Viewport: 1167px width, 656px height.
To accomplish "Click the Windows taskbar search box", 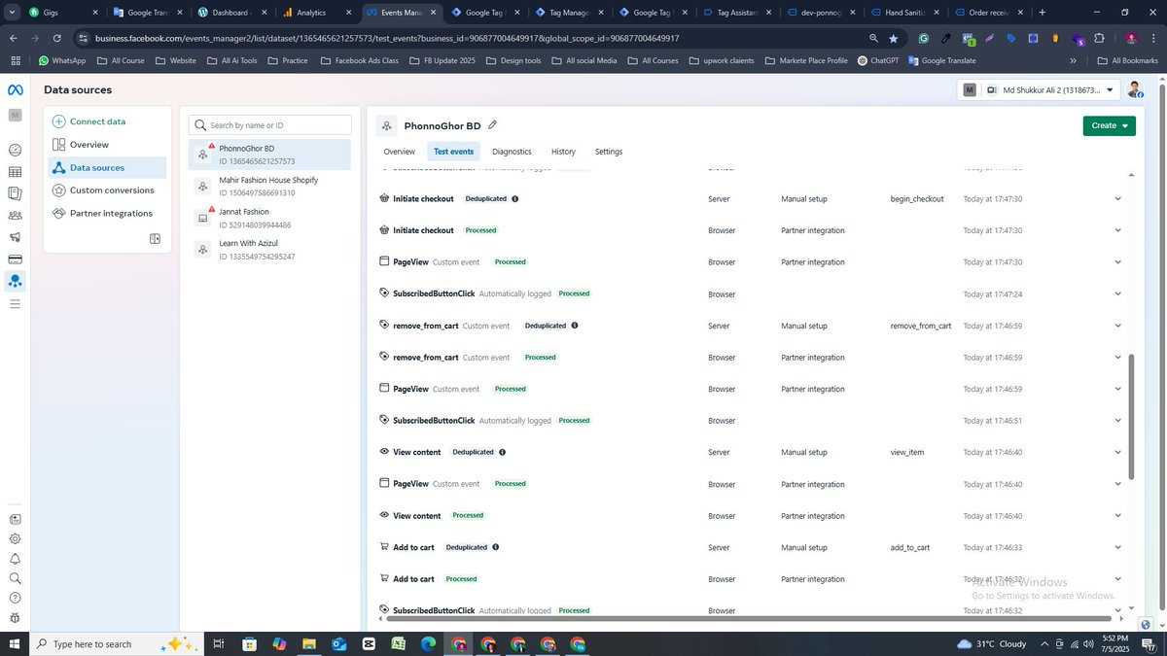I will coord(115,644).
